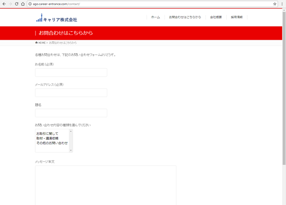Viewport: 286px width, 205px height.
Task: Bookmark page with the star icon
Action: [x=275, y=4]
